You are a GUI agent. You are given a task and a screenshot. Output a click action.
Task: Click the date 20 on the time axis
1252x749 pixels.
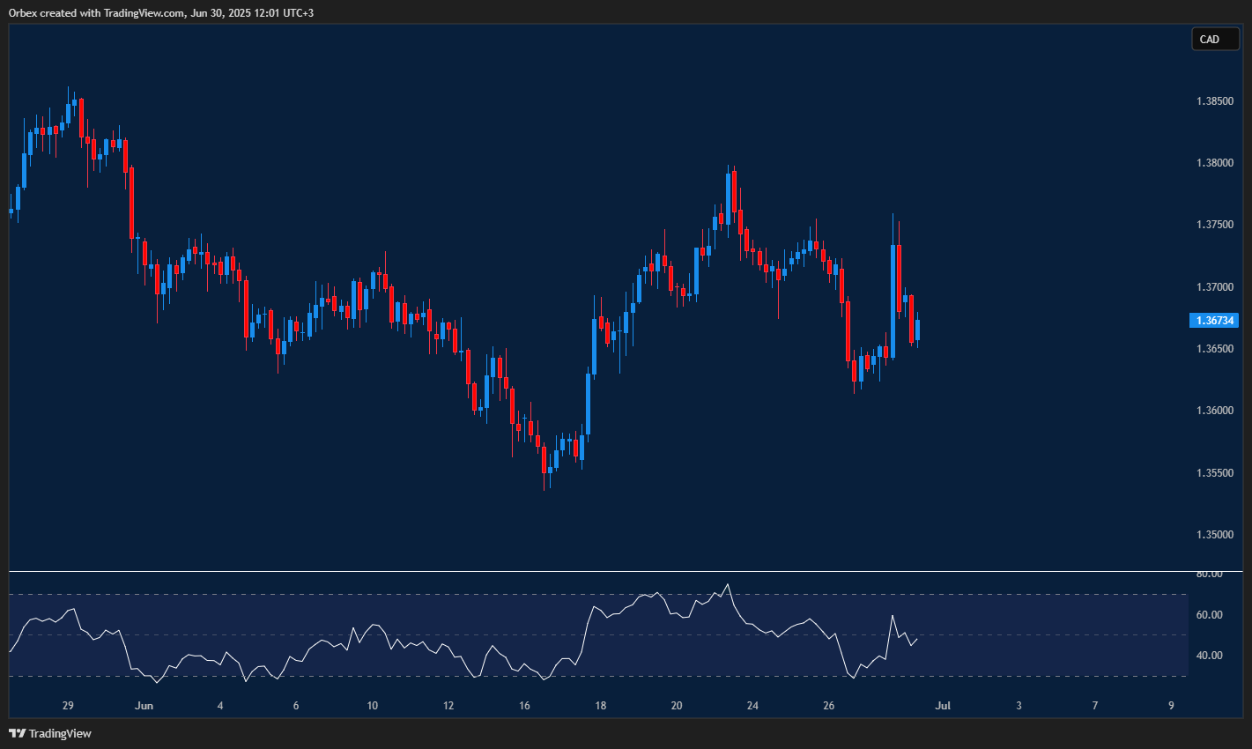coord(677,706)
